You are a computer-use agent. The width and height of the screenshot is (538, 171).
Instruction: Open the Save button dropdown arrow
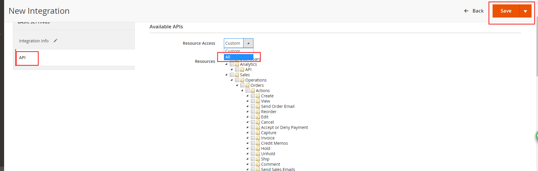(525, 11)
